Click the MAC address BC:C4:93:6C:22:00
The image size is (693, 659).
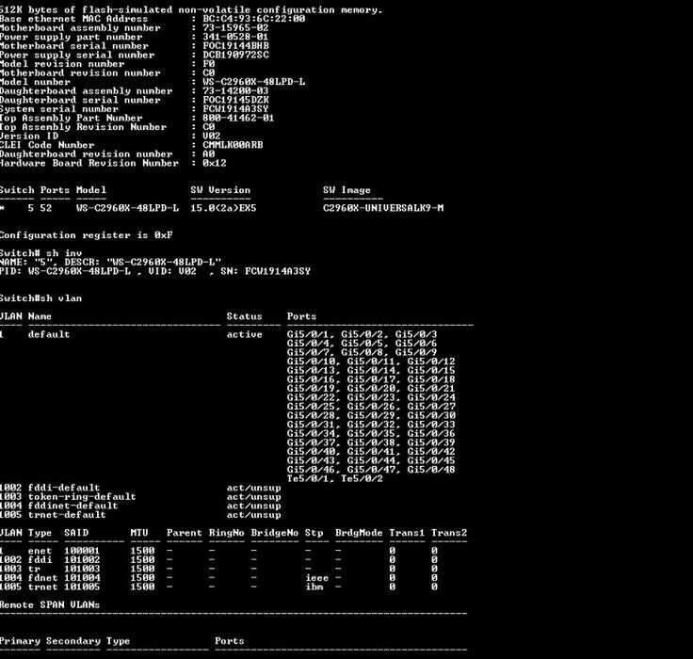click(253, 19)
